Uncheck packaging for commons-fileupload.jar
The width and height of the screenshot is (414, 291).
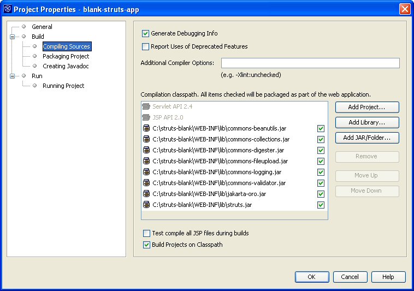[x=321, y=161]
